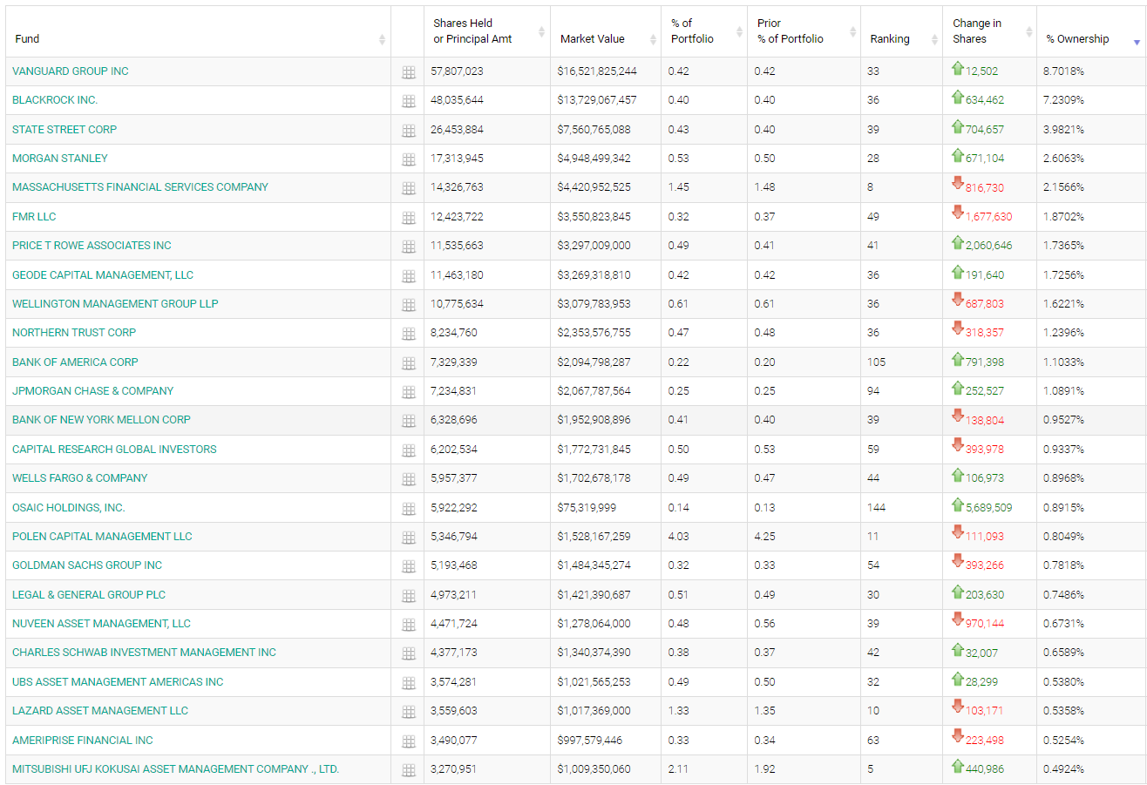This screenshot has width=1147, height=785.
Task: Open grid icon in JPMorgan Chase row
Action: point(408,392)
